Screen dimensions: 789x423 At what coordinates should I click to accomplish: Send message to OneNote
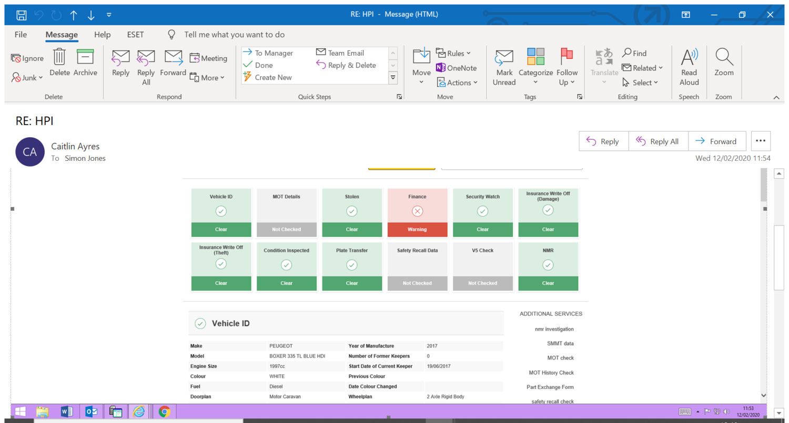(456, 68)
